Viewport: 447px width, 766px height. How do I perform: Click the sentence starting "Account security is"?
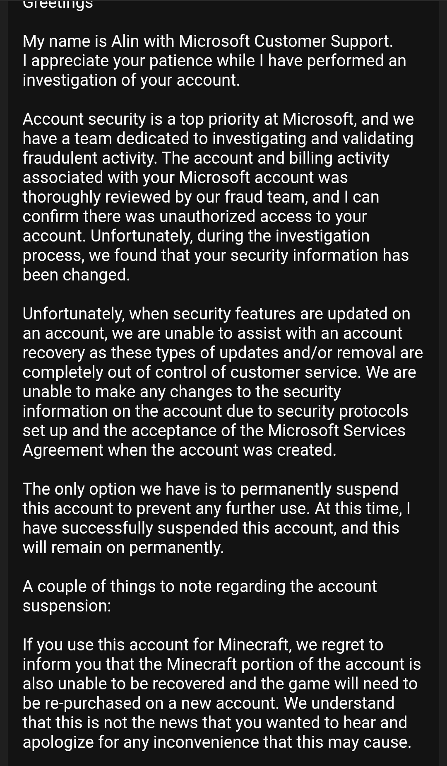pyautogui.click(x=218, y=119)
